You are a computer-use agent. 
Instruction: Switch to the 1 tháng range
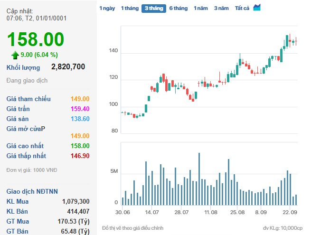click(129, 8)
